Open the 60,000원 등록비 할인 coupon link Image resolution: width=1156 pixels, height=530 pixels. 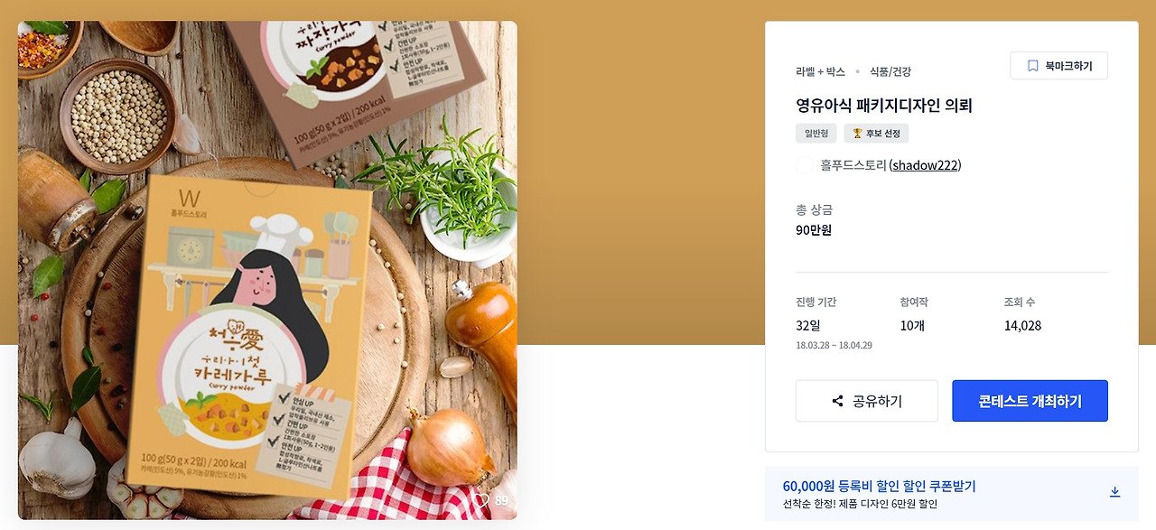[879, 486]
